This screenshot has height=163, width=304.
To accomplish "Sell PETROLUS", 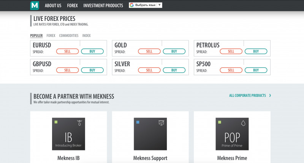I will tap(231, 51).
